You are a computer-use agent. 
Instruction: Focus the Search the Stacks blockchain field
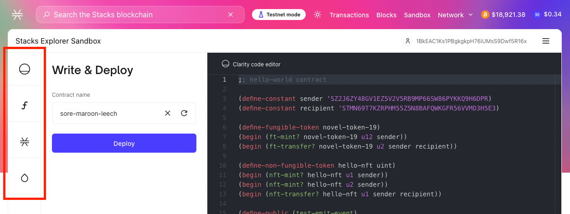(141, 15)
